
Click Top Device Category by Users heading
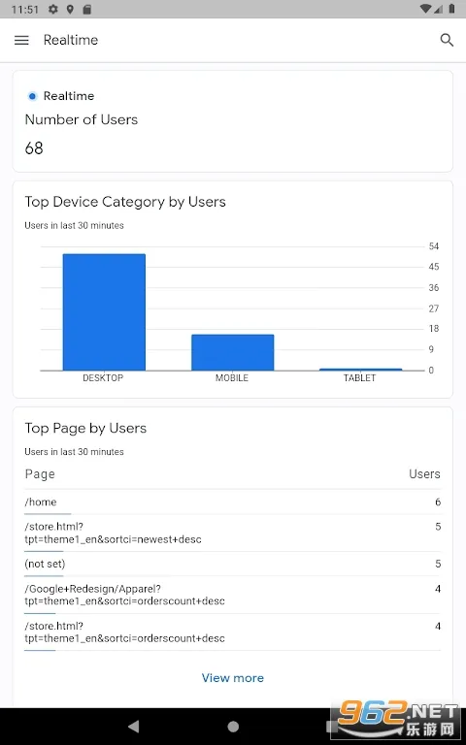pyautogui.click(x=125, y=202)
